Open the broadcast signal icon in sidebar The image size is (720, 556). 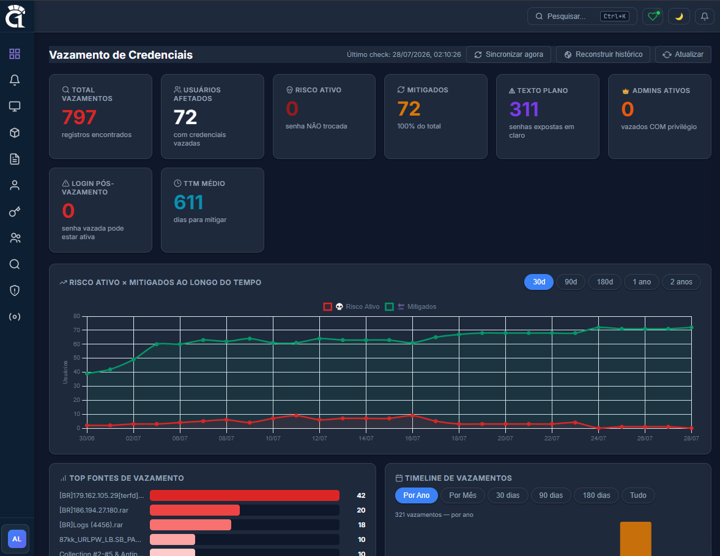pos(15,317)
